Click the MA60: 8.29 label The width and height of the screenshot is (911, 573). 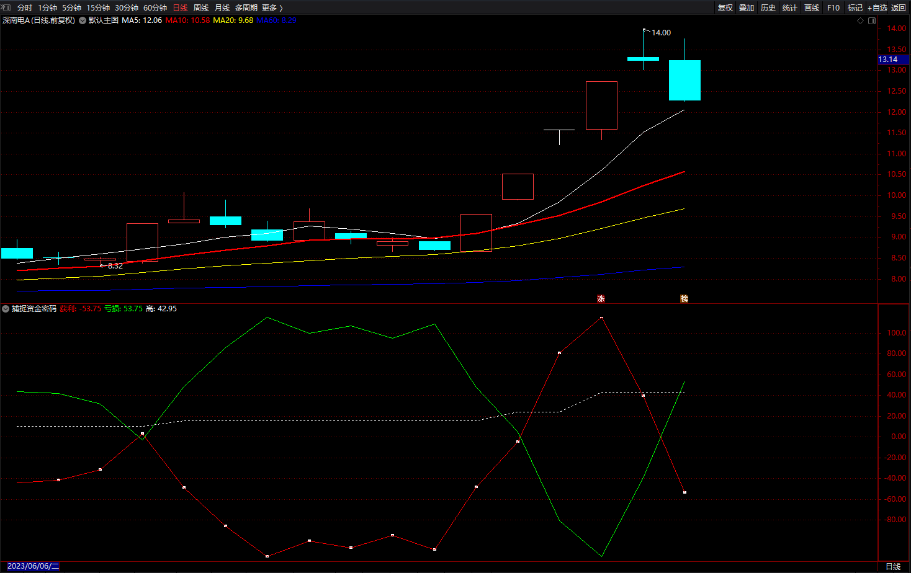point(277,20)
